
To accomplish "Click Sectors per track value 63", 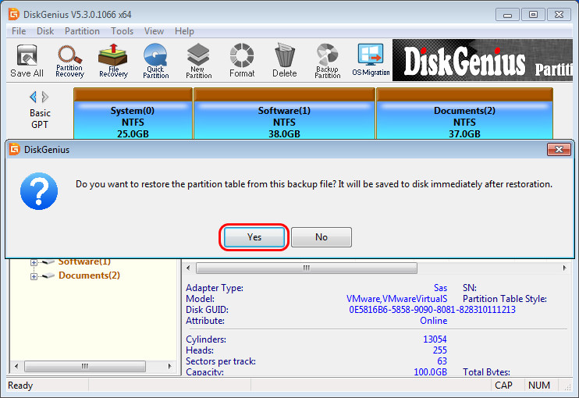I will point(442,361).
